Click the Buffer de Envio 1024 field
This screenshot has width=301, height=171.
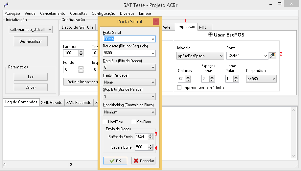142,136
